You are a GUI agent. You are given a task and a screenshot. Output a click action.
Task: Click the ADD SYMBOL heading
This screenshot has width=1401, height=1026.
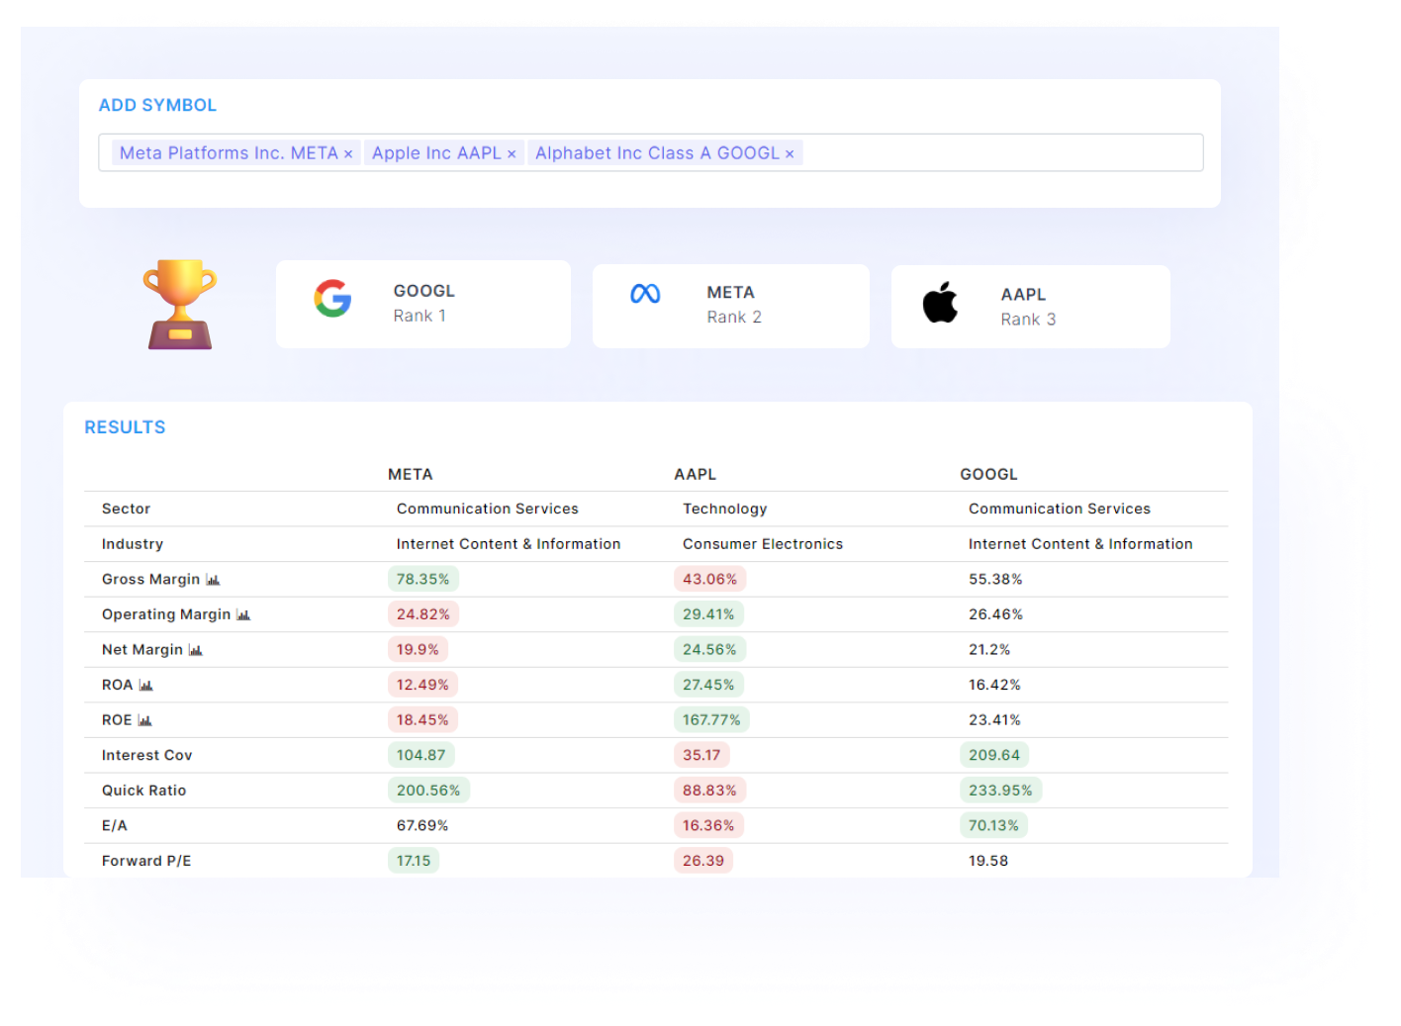(x=157, y=105)
